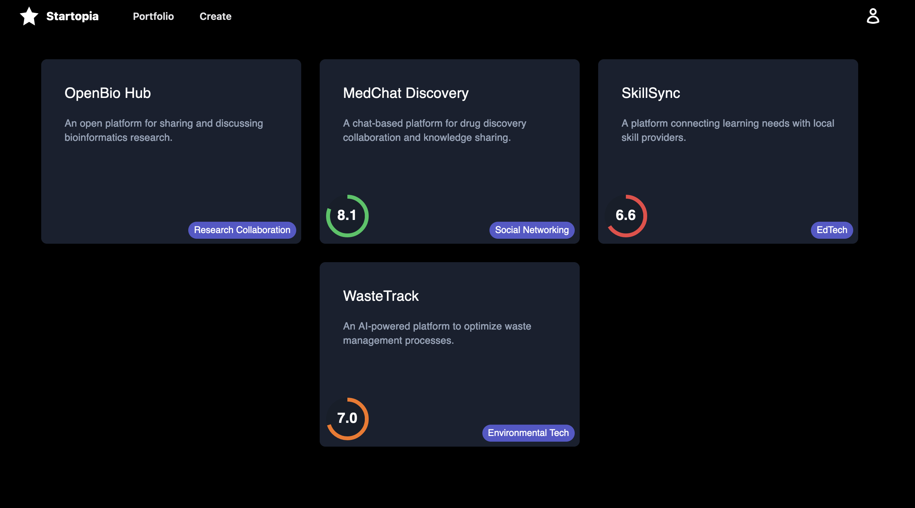The image size is (915, 508).
Task: Click SkillSync's learning needs description text
Action: 727,130
